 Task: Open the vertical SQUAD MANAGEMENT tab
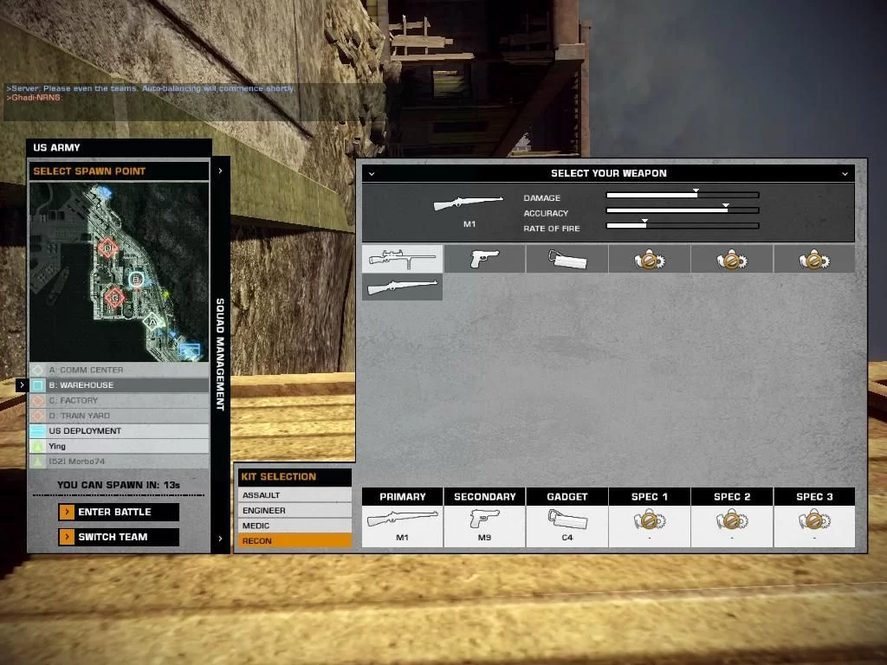coord(220,354)
